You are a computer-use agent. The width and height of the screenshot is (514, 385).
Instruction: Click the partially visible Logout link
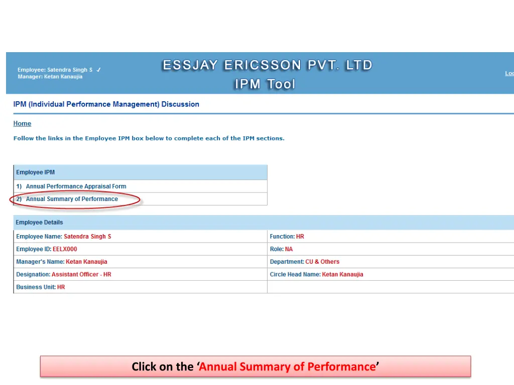coord(509,74)
